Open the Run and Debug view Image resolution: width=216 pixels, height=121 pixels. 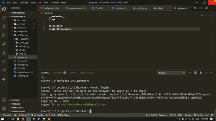pyautogui.click(x=4, y=35)
